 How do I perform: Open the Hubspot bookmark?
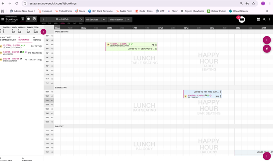click(45, 11)
